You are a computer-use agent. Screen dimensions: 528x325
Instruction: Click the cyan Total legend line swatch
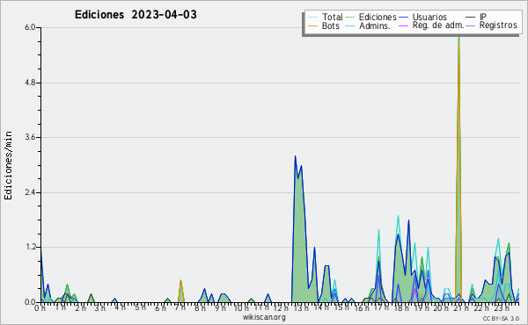pos(312,18)
